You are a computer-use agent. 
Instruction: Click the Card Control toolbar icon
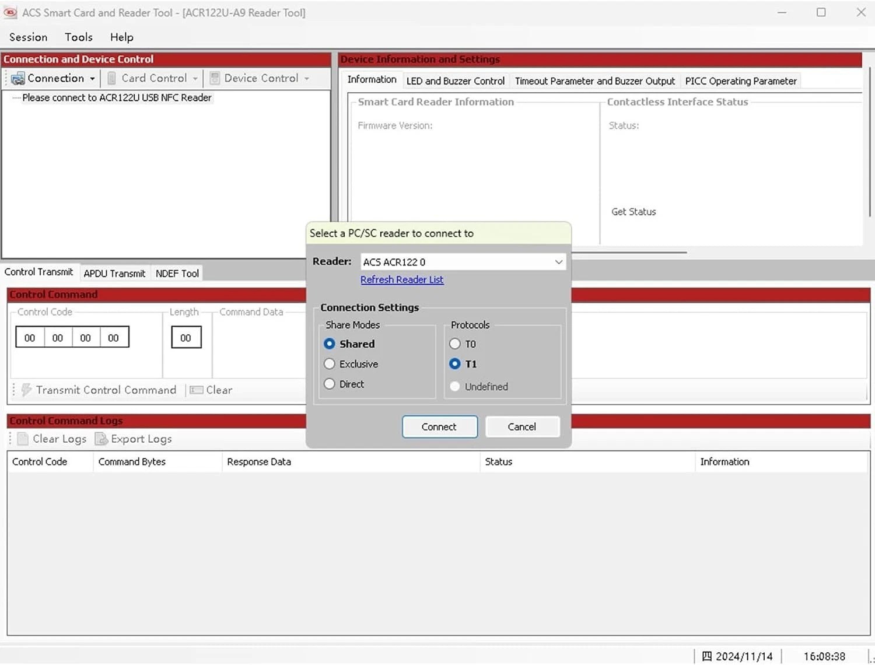pyautogui.click(x=111, y=78)
